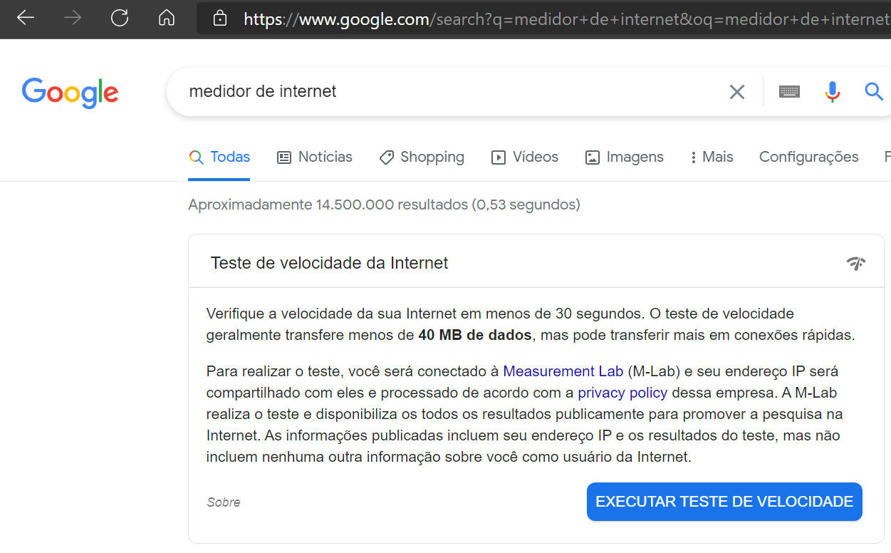
Task: Click the browser forward arrow
Action: 73,18
